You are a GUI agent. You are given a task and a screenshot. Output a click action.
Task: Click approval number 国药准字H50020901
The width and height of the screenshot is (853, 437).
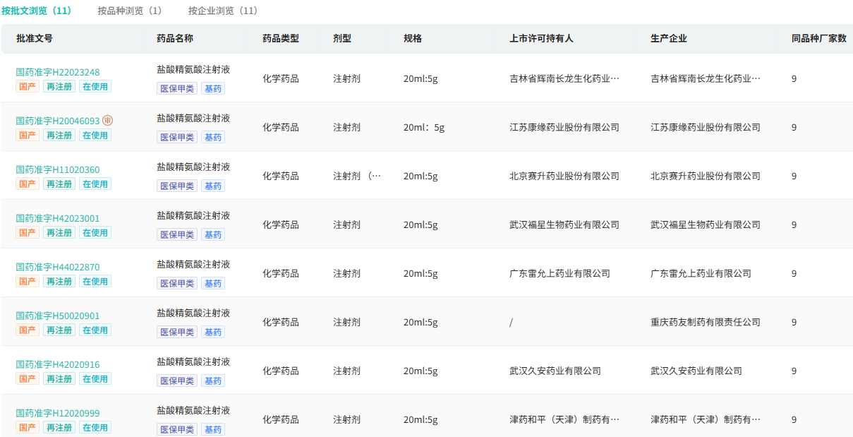click(58, 316)
